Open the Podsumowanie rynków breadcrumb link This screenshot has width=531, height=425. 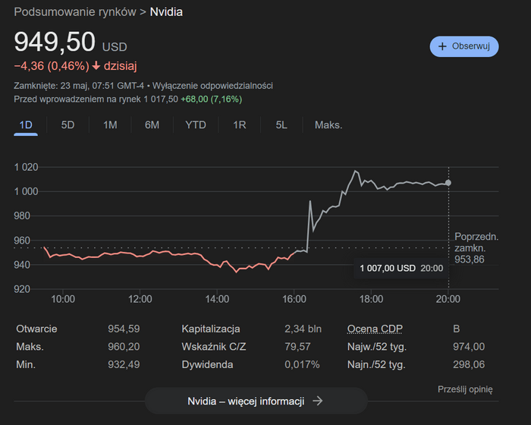(75, 12)
